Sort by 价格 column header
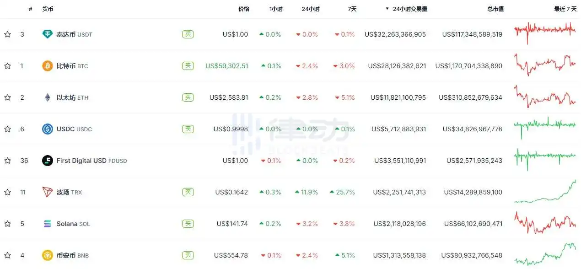 (244, 9)
